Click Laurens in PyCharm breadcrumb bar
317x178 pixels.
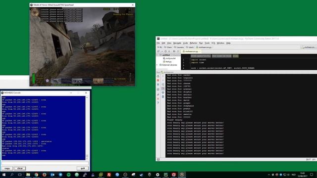(x=179, y=47)
